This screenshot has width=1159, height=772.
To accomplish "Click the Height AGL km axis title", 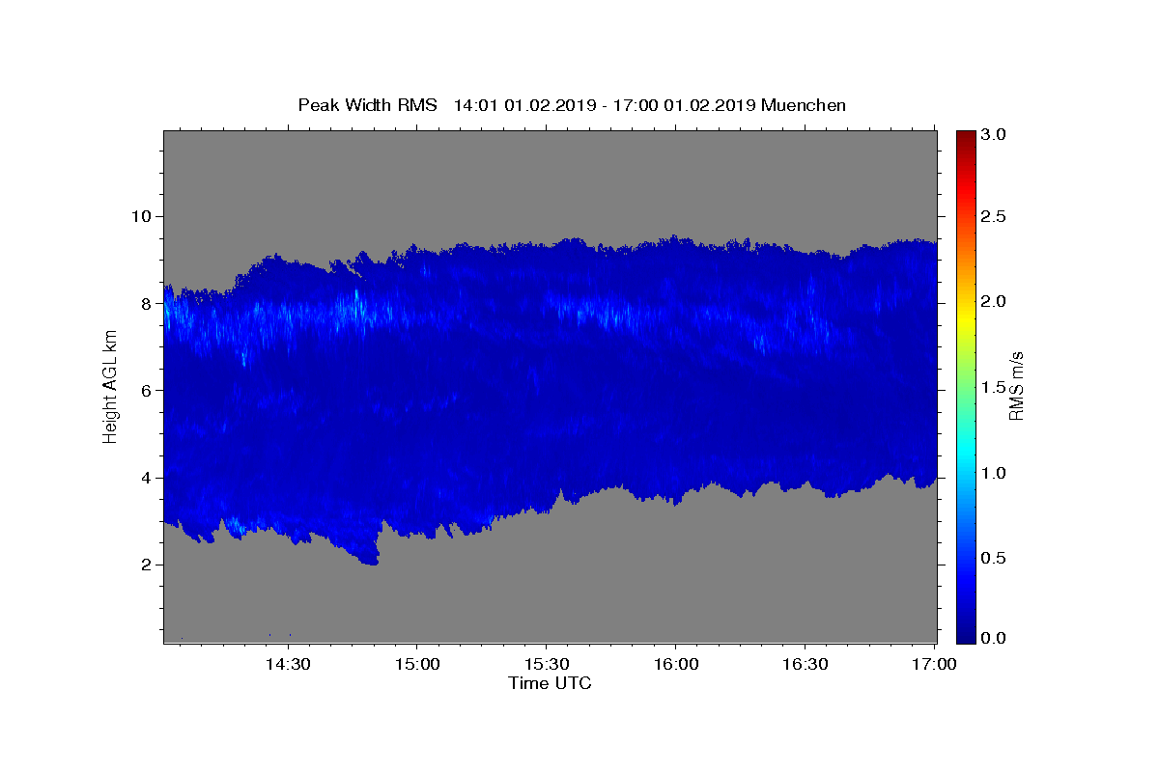I will [110, 386].
